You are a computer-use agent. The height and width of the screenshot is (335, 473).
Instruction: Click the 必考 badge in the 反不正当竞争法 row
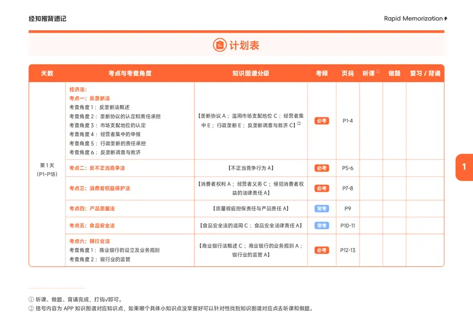click(x=322, y=168)
